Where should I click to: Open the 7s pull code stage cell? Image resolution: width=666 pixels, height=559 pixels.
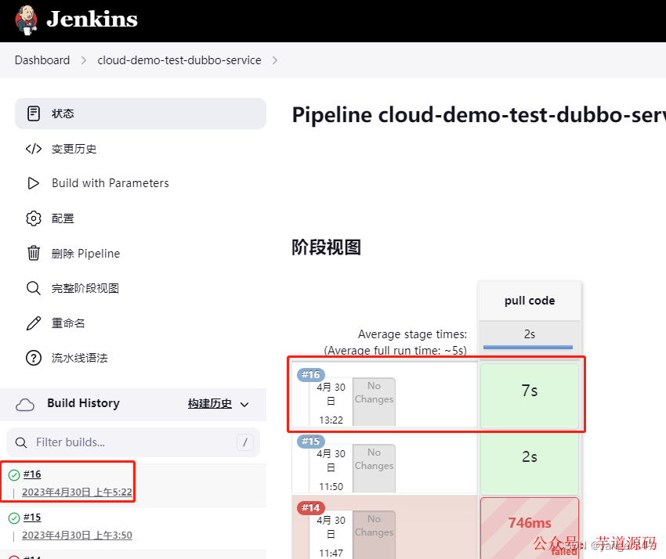[530, 395]
